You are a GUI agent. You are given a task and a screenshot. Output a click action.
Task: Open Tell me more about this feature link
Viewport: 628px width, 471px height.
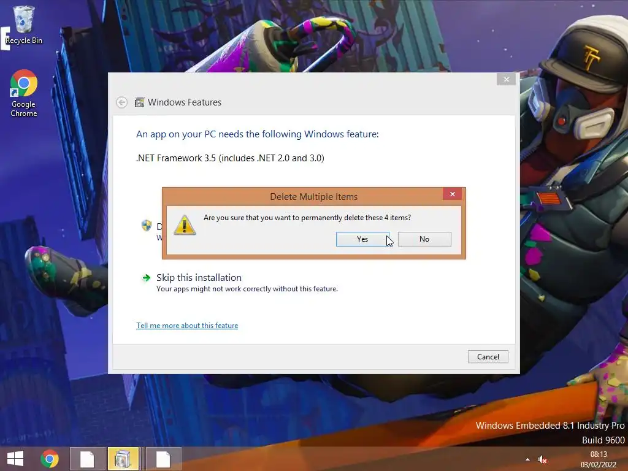click(187, 326)
